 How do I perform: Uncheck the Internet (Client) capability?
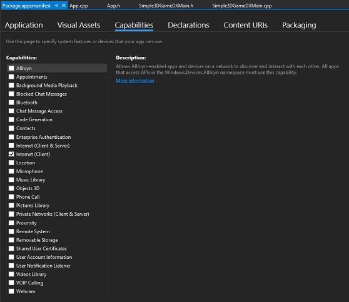(x=11, y=154)
